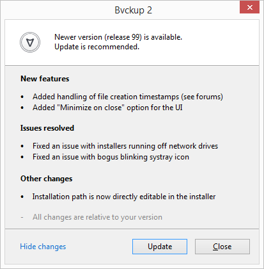264x269 pixels.
Task: Select the 'New features' heading
Action: [x=45, y=79]
